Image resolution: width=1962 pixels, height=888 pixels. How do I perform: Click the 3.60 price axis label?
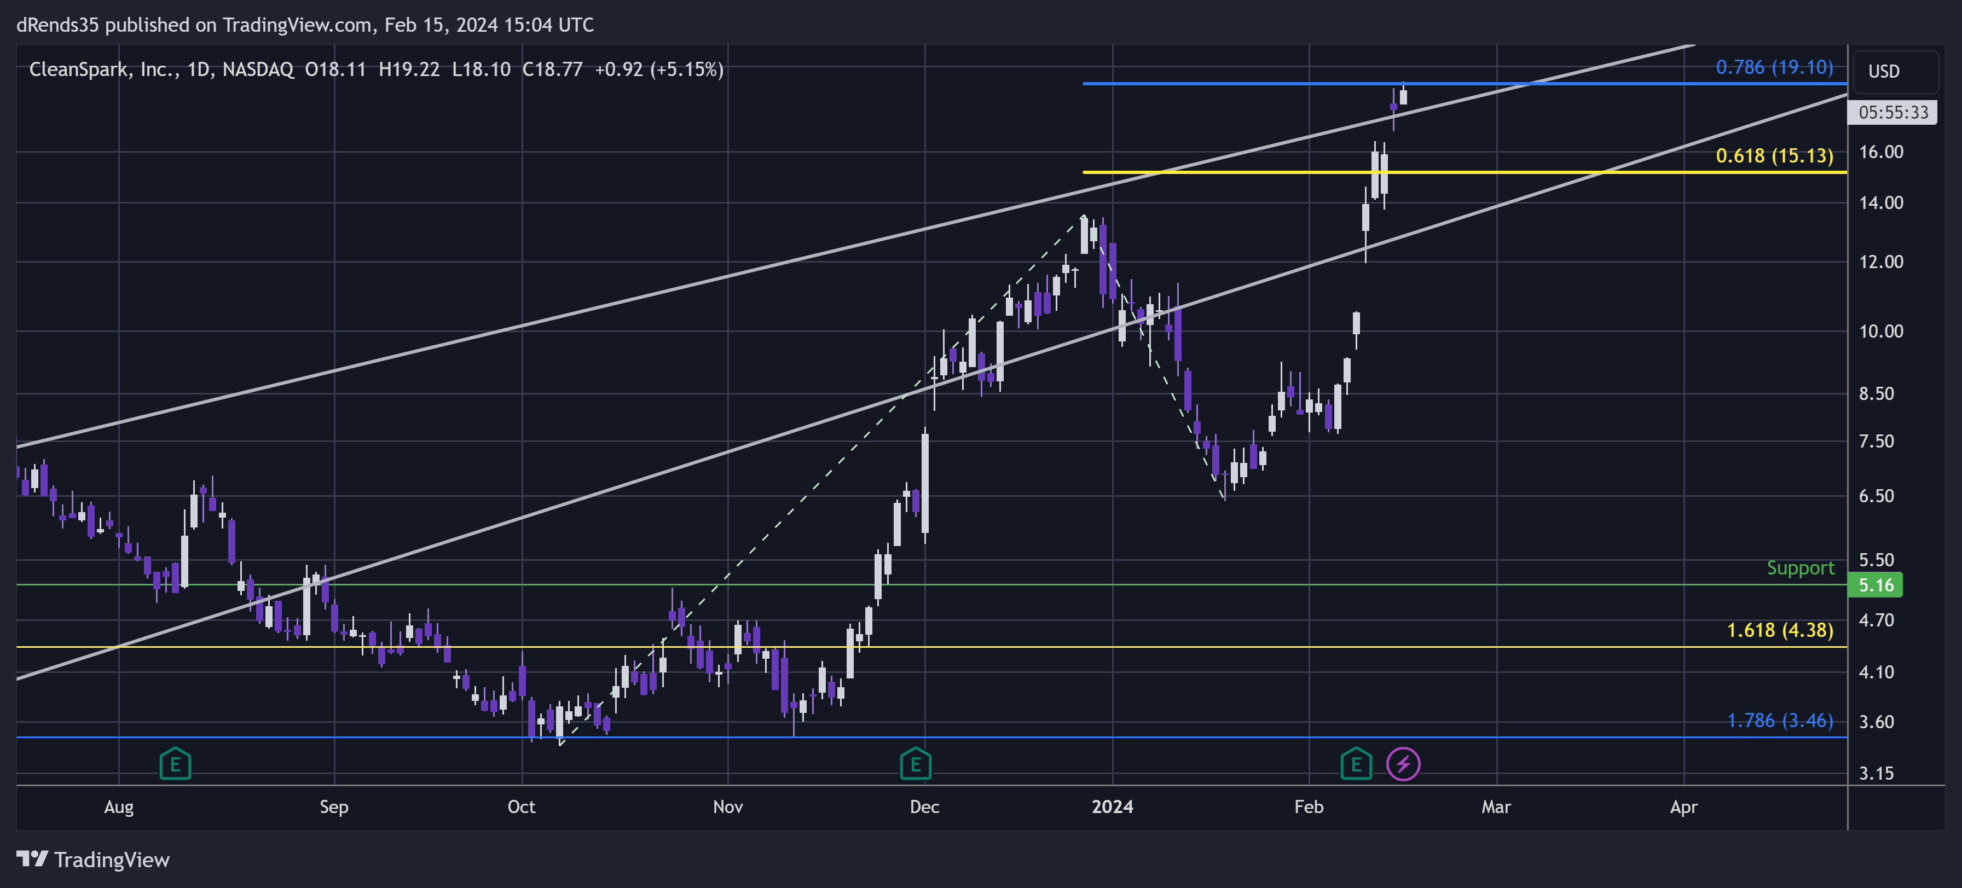1876,721
